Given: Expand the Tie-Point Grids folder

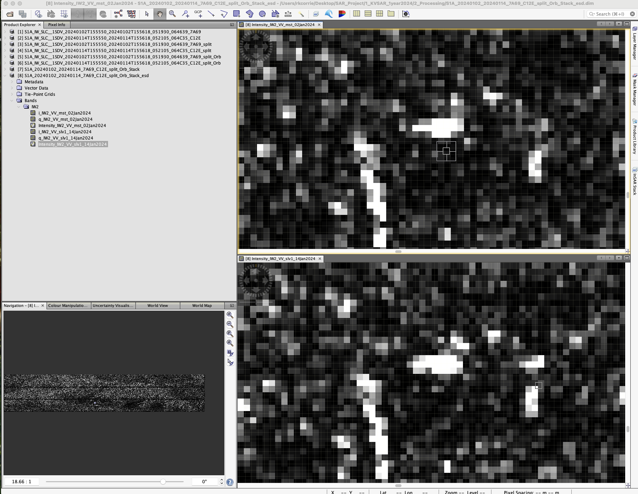Looking at the screenshot, I should click(12, 94).
